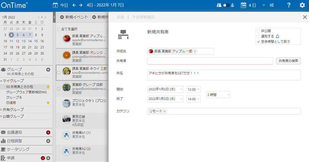
Task: Open the 開始 date dropdown
Action: tap(165, 89)
